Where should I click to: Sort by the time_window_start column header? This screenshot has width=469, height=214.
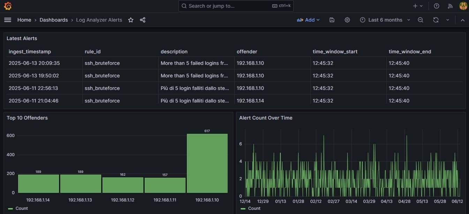click(x=335, y=52)
